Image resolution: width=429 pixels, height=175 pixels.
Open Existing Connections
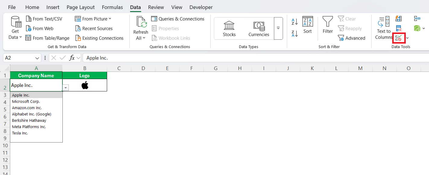(x=99, y=38)
